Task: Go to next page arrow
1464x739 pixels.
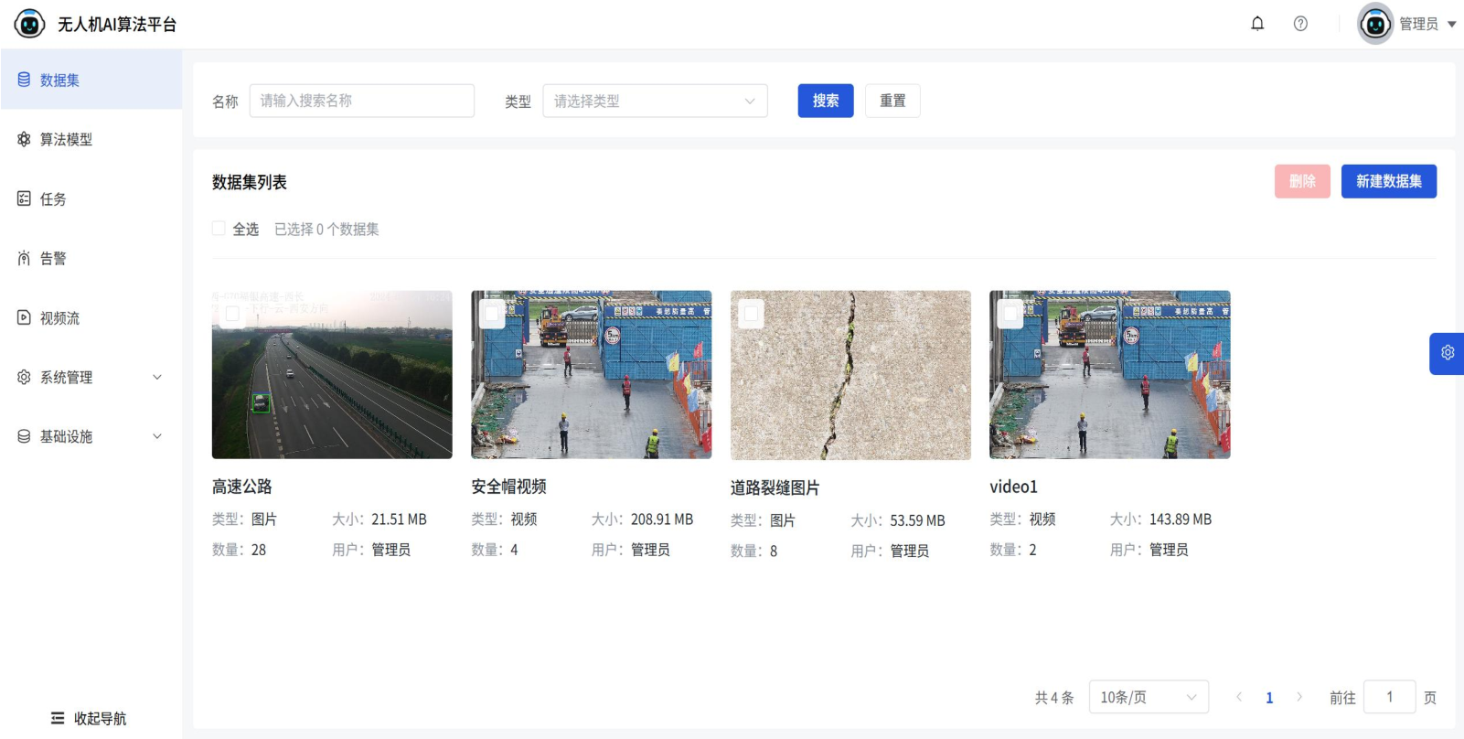Action: 1299,697
